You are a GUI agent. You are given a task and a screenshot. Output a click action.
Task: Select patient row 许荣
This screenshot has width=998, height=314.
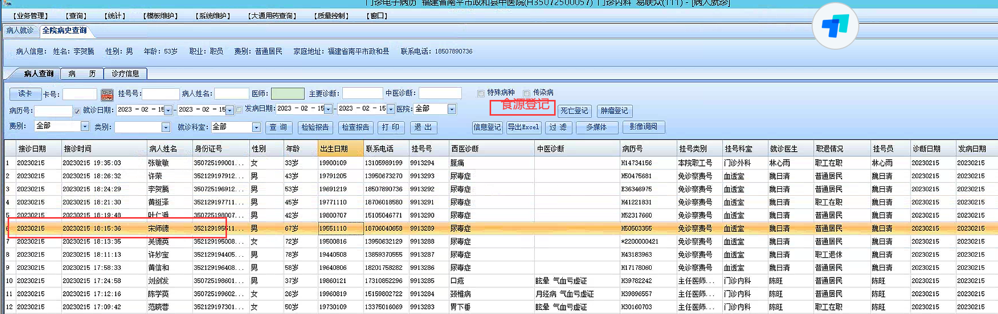[501, 176]
